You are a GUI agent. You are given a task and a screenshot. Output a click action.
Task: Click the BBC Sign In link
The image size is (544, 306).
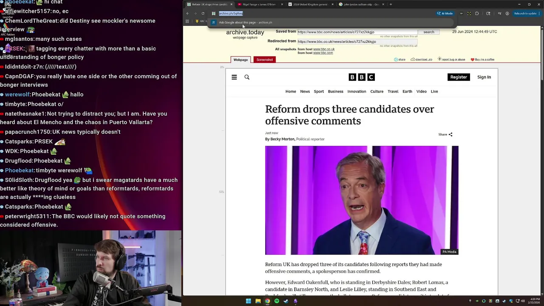click(x=484, y=77)
